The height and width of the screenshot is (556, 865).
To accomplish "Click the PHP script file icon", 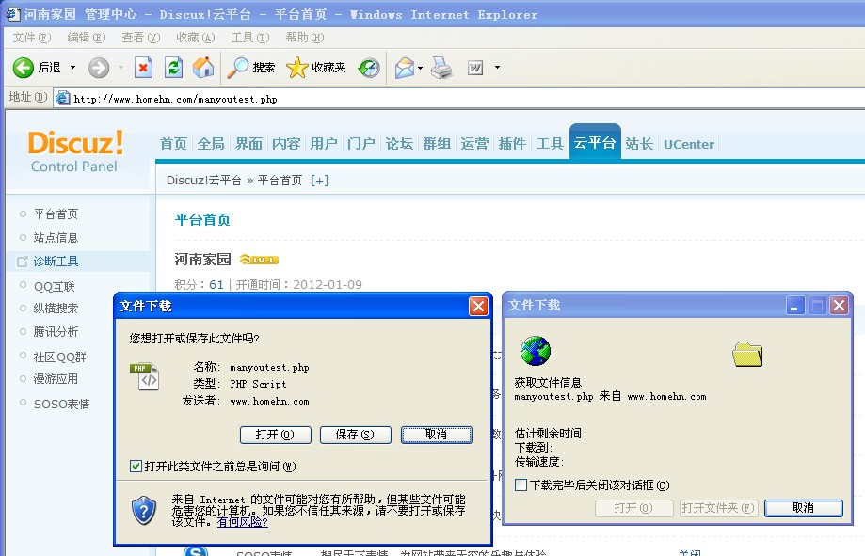I will [145, 376].
